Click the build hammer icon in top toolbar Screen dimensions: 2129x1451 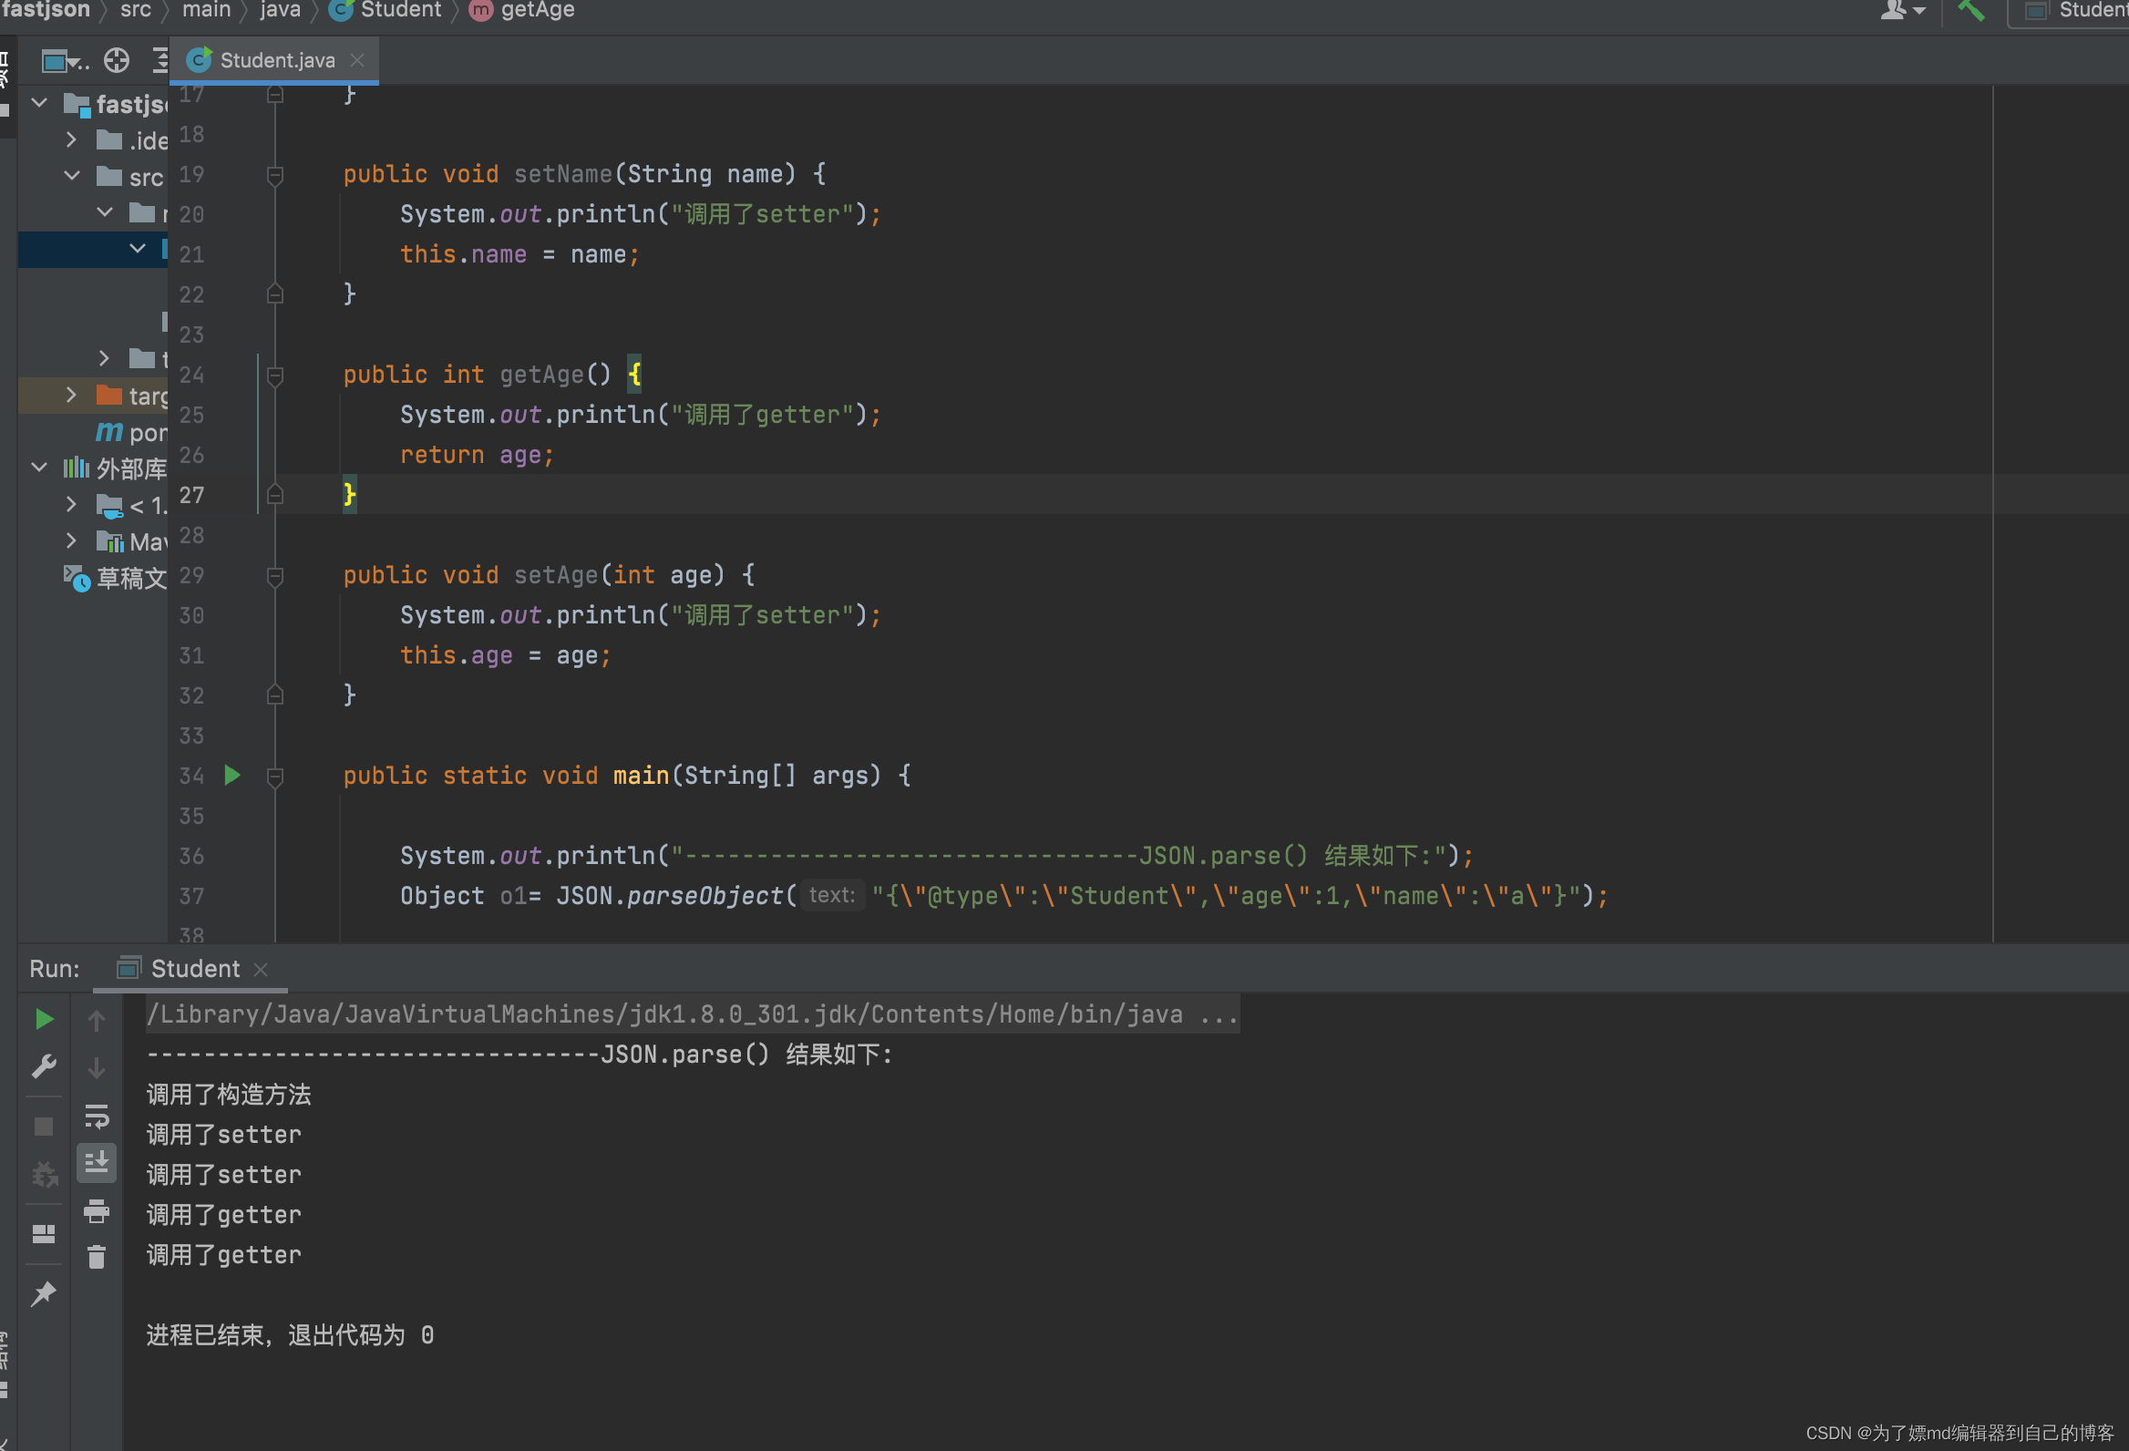(1971, 10)
